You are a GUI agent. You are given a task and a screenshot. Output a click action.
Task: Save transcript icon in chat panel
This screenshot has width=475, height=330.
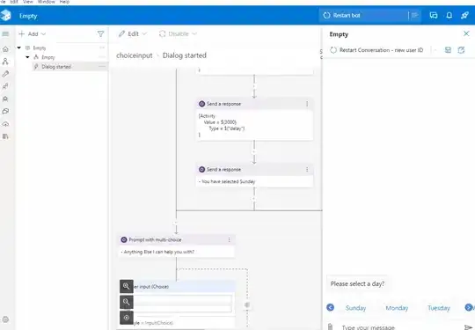coord(448,50)
